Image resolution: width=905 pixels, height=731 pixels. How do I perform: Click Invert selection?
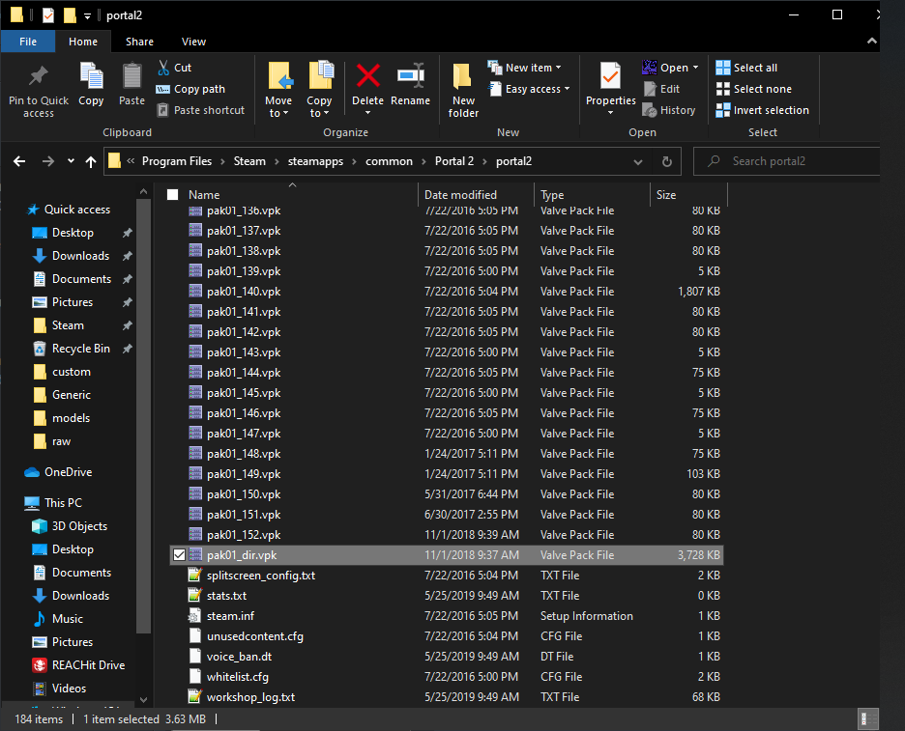(763, 110)
